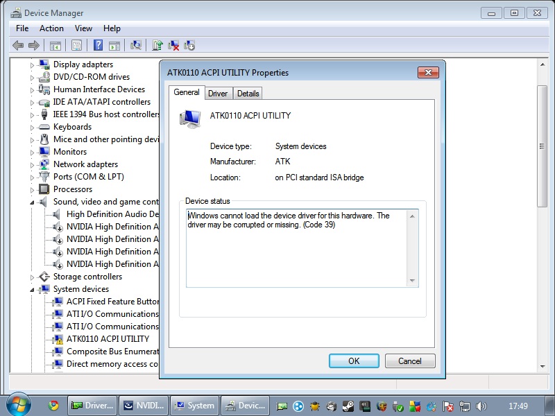Select Mice and other pointing devices category
The height and width of the screenshot is (416, 555).
click(106, 139)
